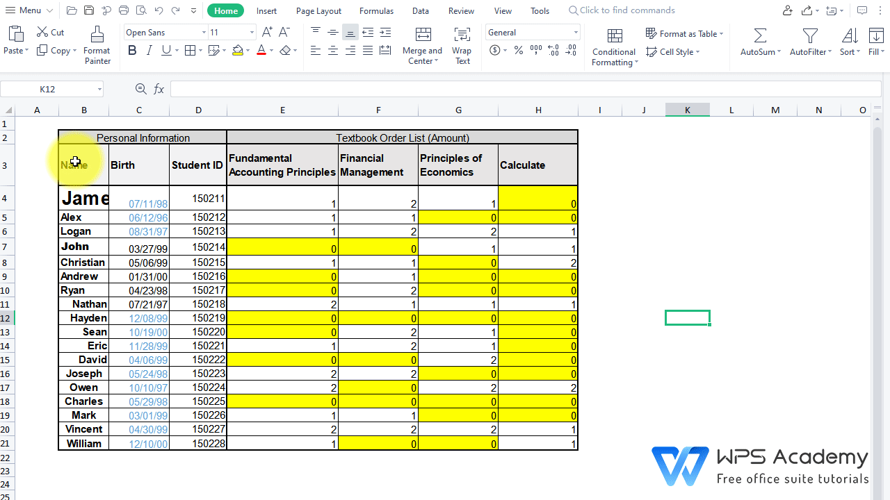Screen dimensions: 890x500
Task: Toggle bold formatting
Action: 132,50
